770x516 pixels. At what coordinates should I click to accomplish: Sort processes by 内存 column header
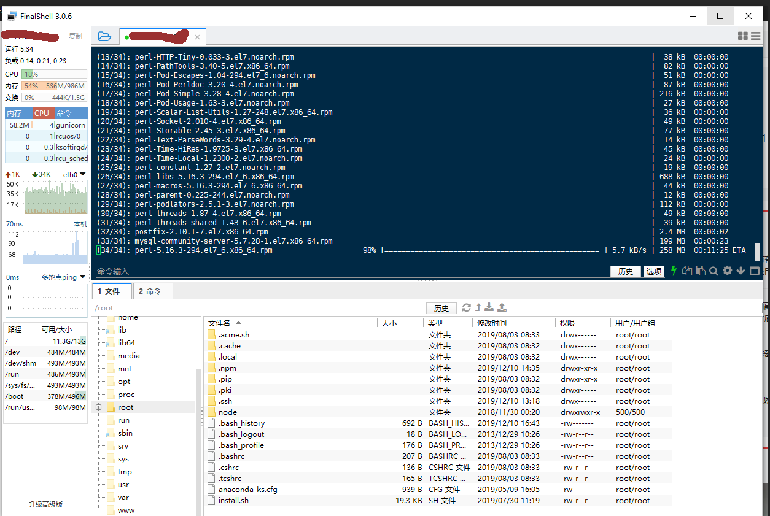click(18, 113)
